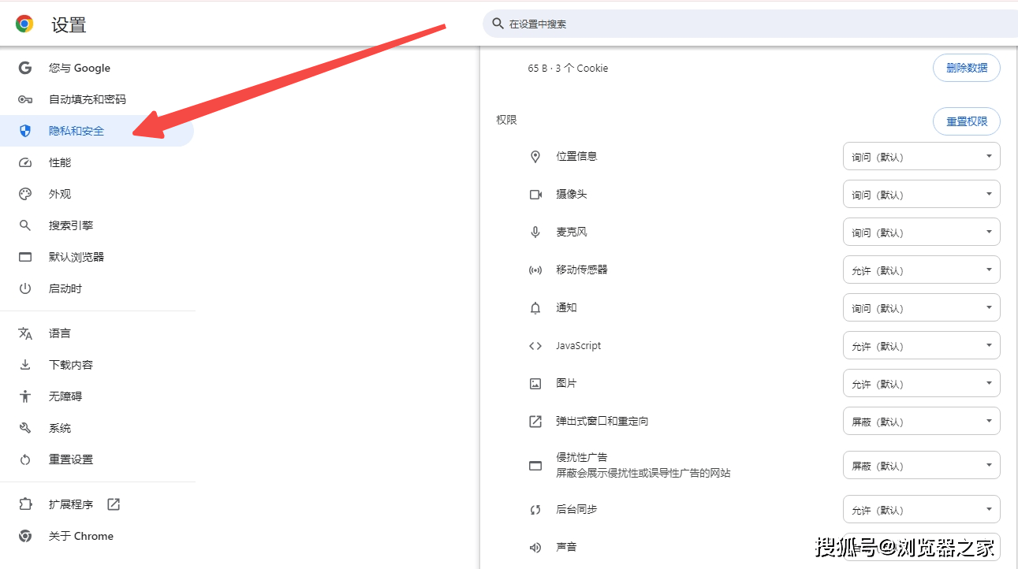The height and width of the screenshot is (569, 1018).
Task: Click the 删除数据 button
Action: pyautogui.click(x=967, y=68)
